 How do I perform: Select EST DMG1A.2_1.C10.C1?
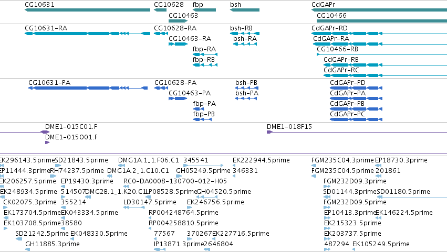coord(138,171)
